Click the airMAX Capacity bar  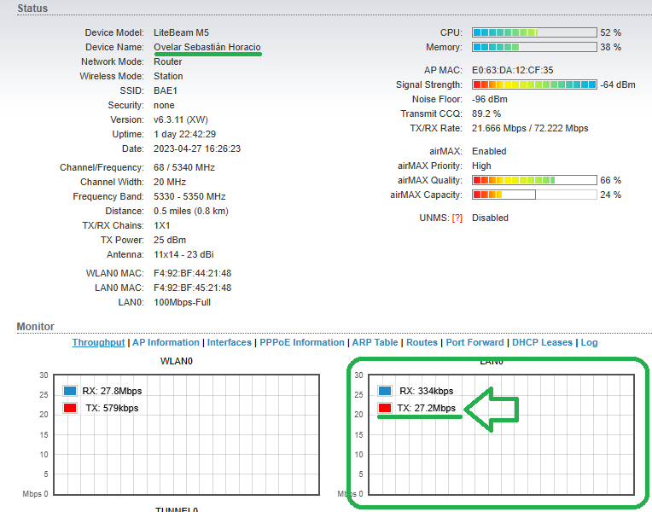coord(533,195)
